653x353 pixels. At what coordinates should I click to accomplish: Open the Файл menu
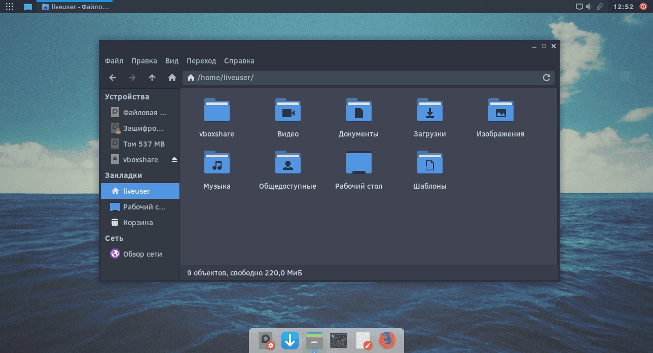pyautogui.click(x=114, y=61)
